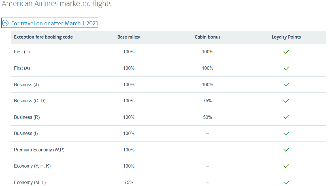This screenshot has width=328, height=186.
Task: Click the Economy (Y, H, K) Loyalty Points checkmark
Action: click(286, 166)
